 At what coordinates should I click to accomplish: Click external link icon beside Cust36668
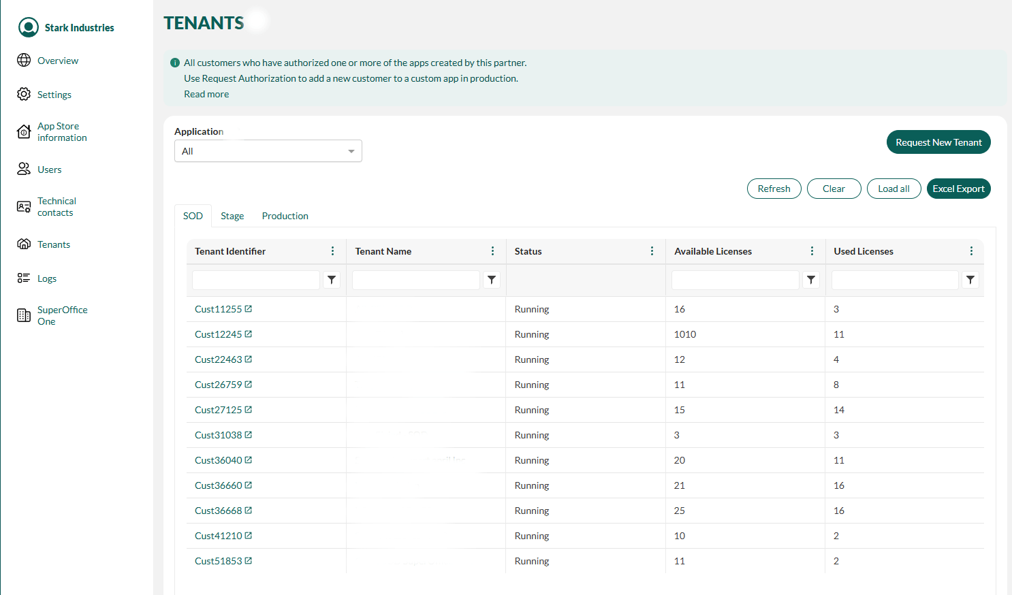249,511
